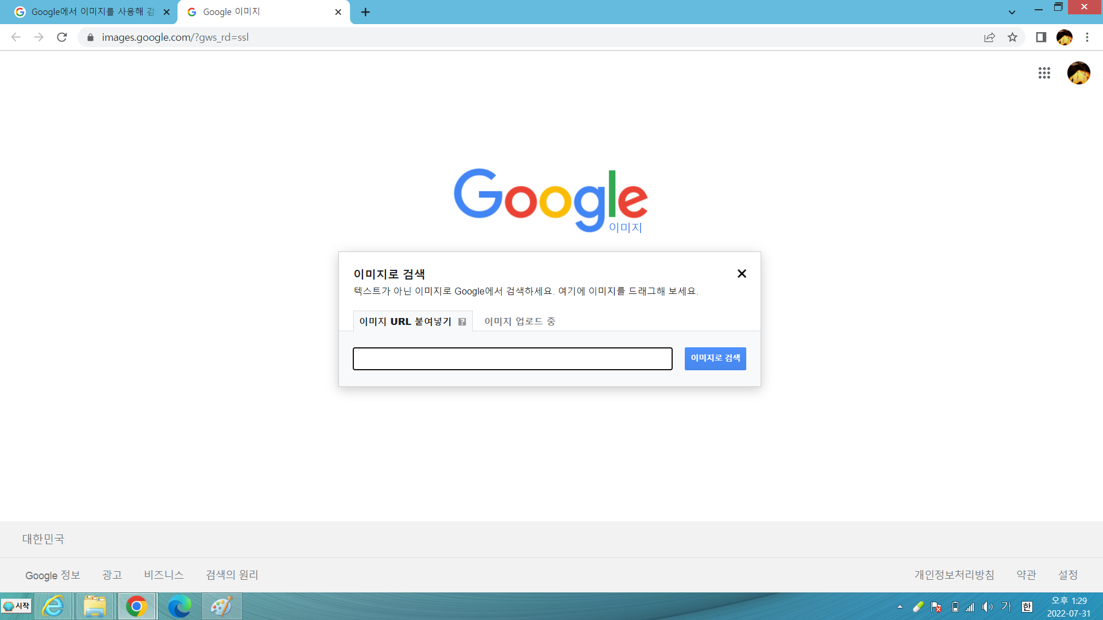Click battery/power icon in system tray
1103x620 pixels.
tap(955, 607)
